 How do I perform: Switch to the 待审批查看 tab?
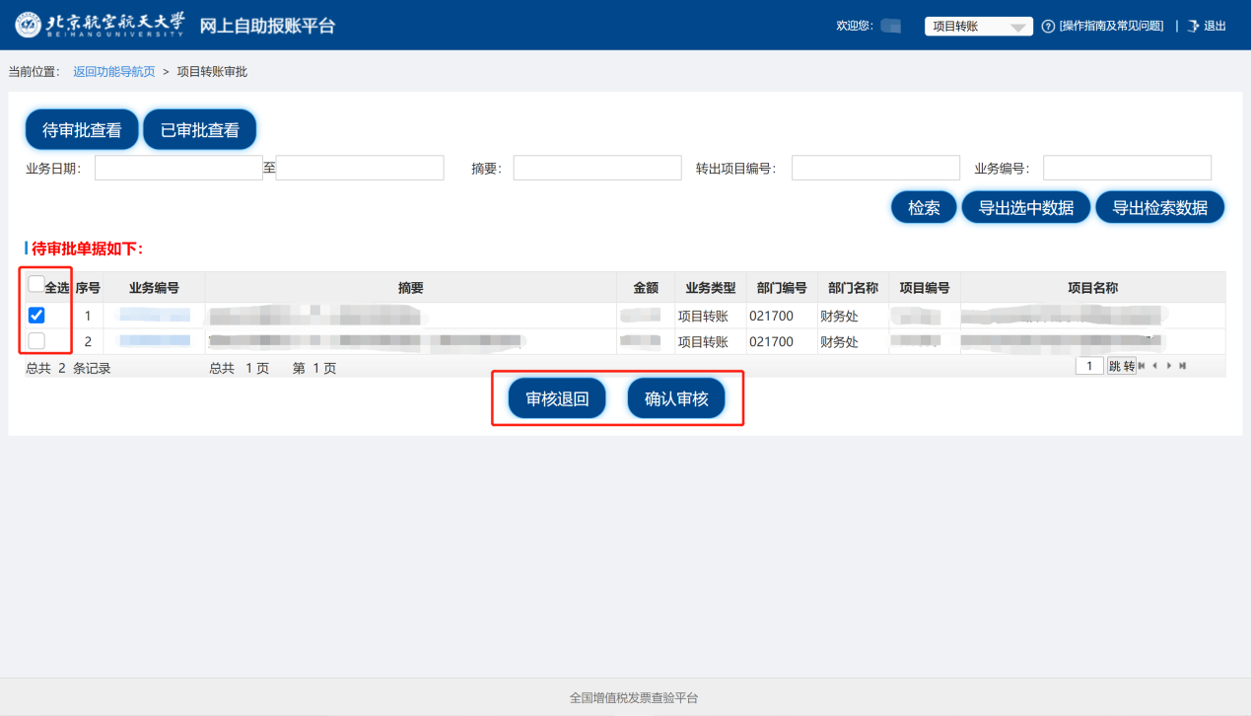[x=82, y=130]
